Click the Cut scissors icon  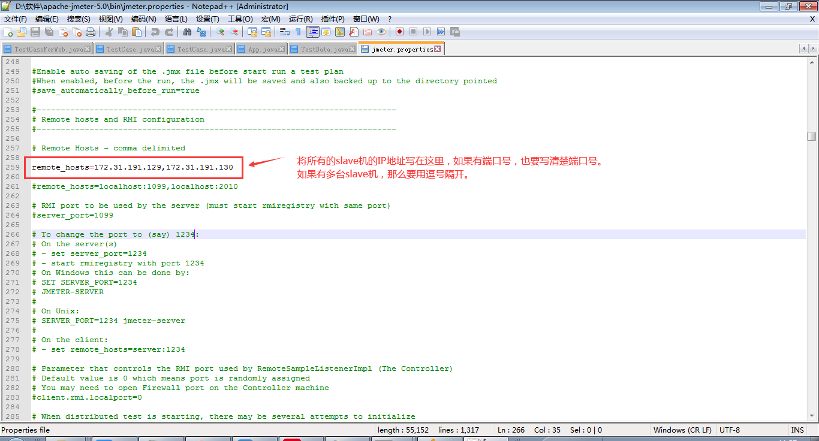point(109,32)
